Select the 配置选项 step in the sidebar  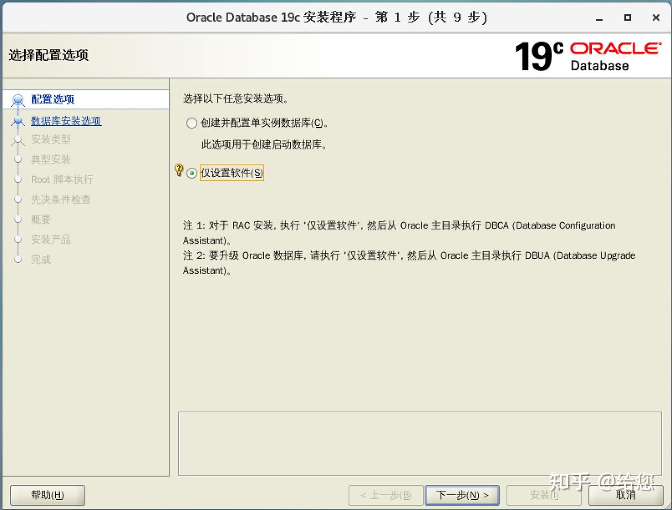pyautogui.click(x=52, y=99)
